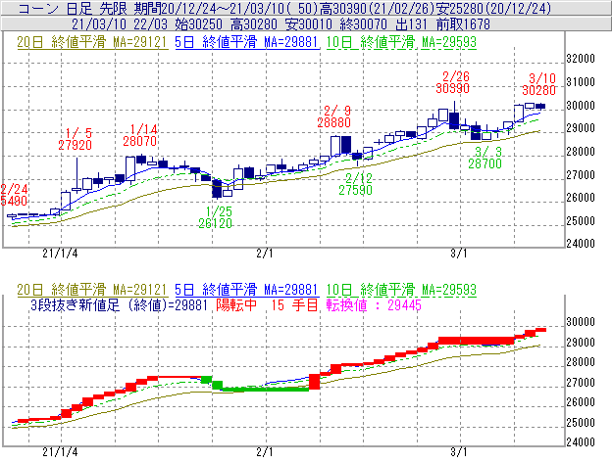Click the 2/1 date label under upper chart
This screenshot has width=612, height=463.
pos(265,254)
